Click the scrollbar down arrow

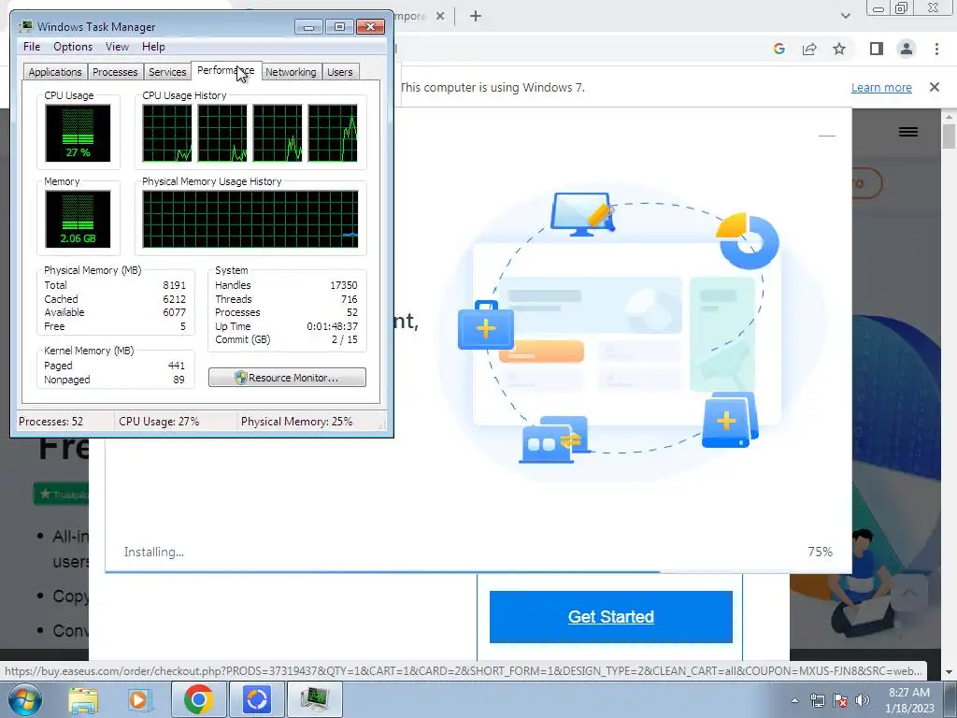950,672
